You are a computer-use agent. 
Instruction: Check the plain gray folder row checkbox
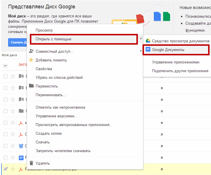point(6,111)
